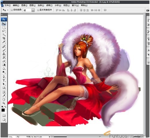Open the auto-select 组 dropdown
This screenshot has height=138, width=150.
pos(29,10)
